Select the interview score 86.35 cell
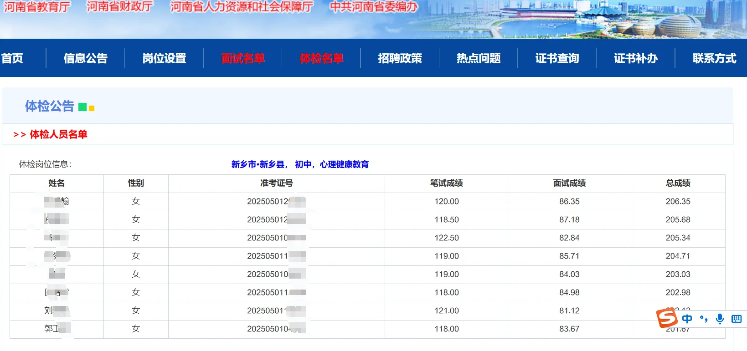 (x=570, y=201)
